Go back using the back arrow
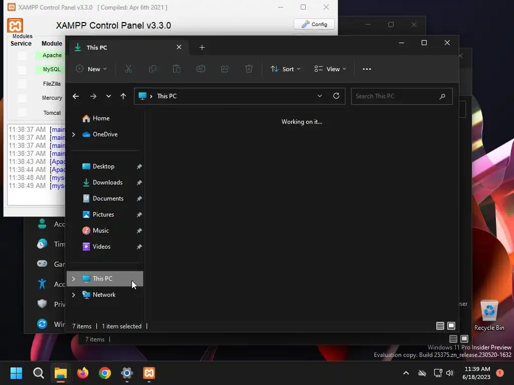Image resolution: width=514 pixels, height=385 pixels. [x=76, y=96]
